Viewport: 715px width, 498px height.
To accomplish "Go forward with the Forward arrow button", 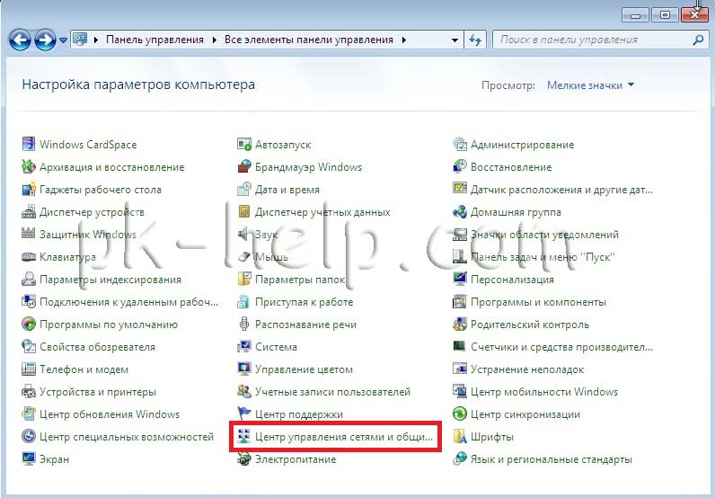I will click(x=46, y=40).
